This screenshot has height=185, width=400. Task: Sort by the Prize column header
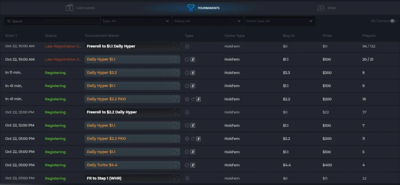327,35
